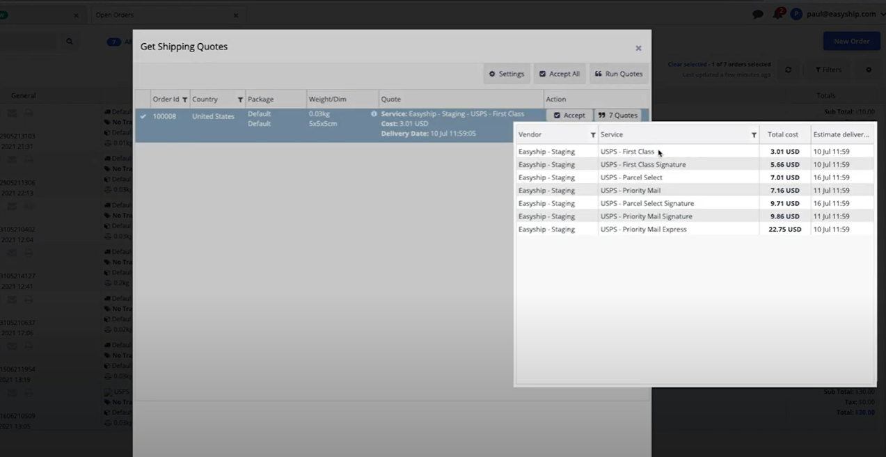886x457 pixels.
Task: Choose the USPS - Parcel Select Signature quote
Action: [695, 203]
